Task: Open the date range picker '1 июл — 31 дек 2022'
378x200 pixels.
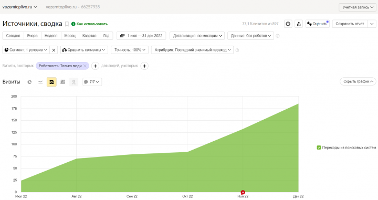Action: (141, 36)
